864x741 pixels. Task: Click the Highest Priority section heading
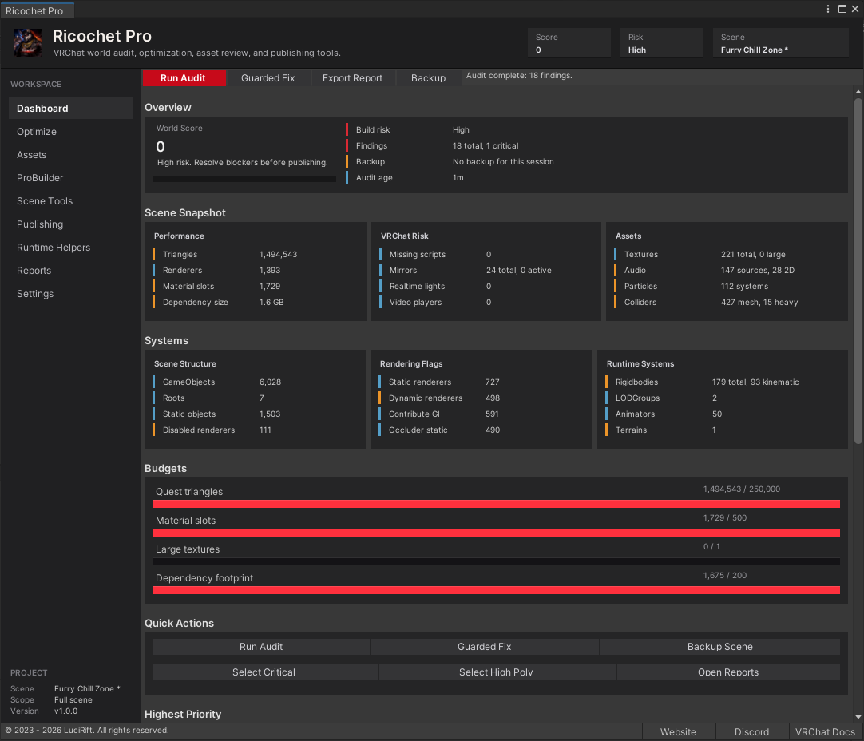(x=183, y=714)
